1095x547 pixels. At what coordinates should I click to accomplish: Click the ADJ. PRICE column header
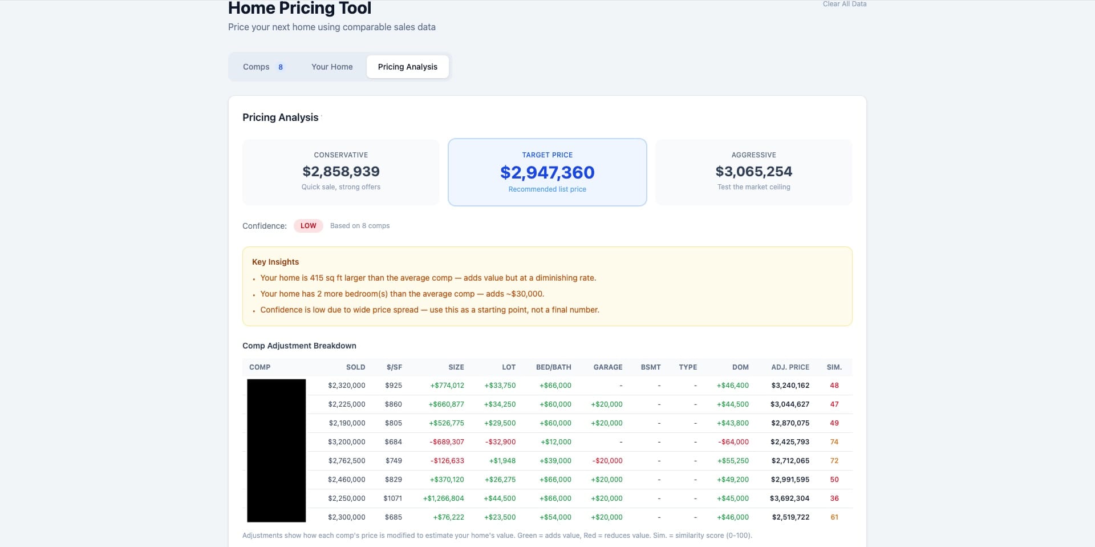point(790,367)
